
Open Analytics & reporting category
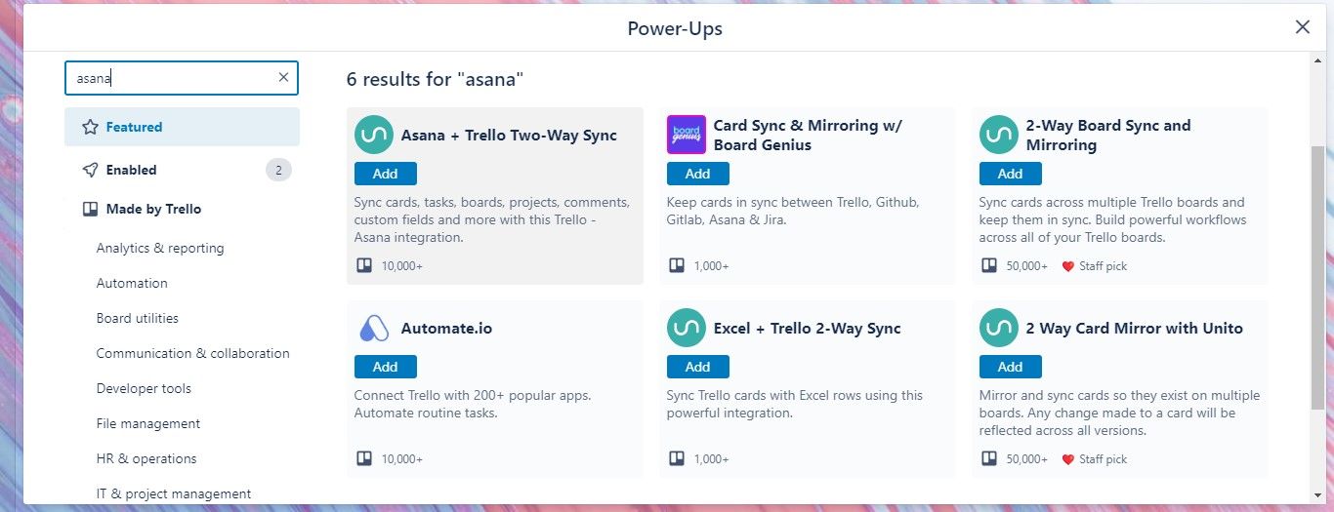click(160, 248)
